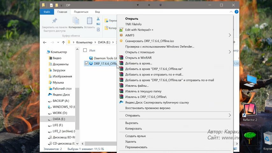Select Добавить в архив и отправить по e-mail...

click(154, 74)
